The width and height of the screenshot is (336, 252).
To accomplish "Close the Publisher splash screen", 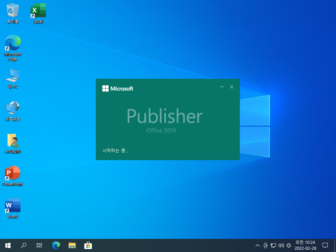I will (x=232, y=87).
